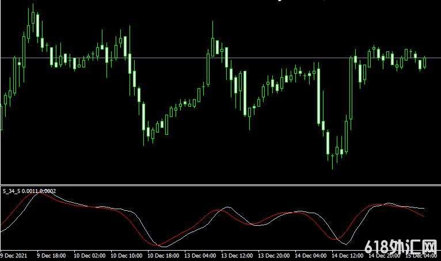Viewport: 441px width, 261px height.
Task: Select the 9 Dec 2021 time axis label
Action: 14,256
